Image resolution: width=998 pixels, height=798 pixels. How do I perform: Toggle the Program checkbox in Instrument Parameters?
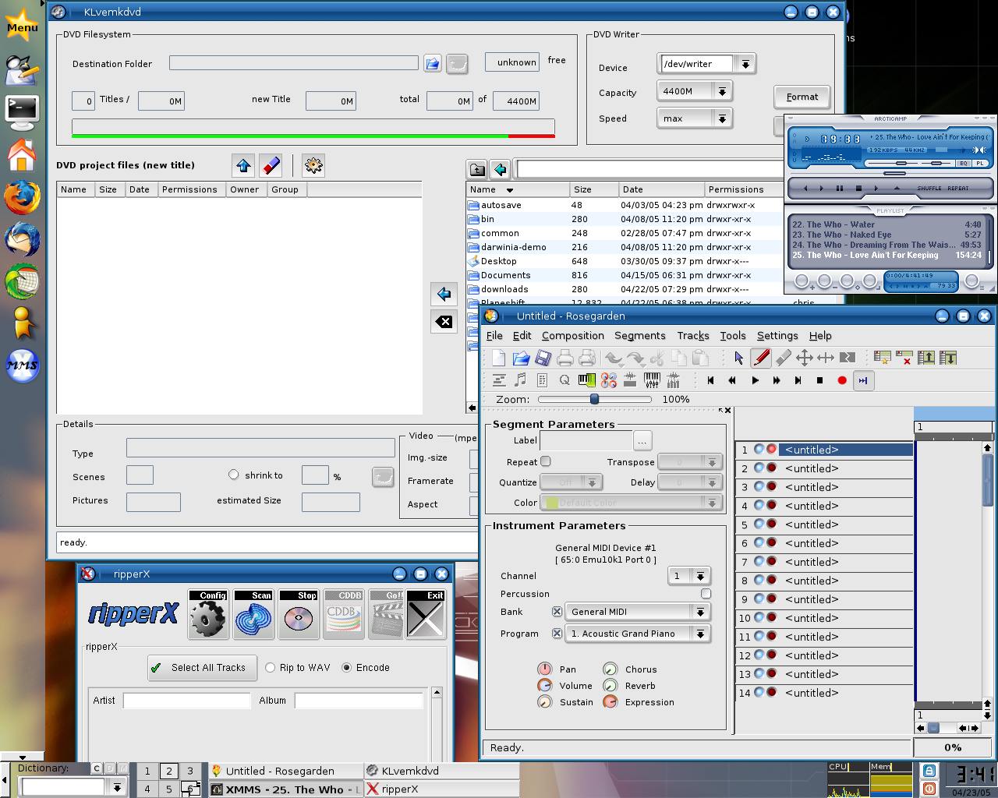tap(557, 634)
